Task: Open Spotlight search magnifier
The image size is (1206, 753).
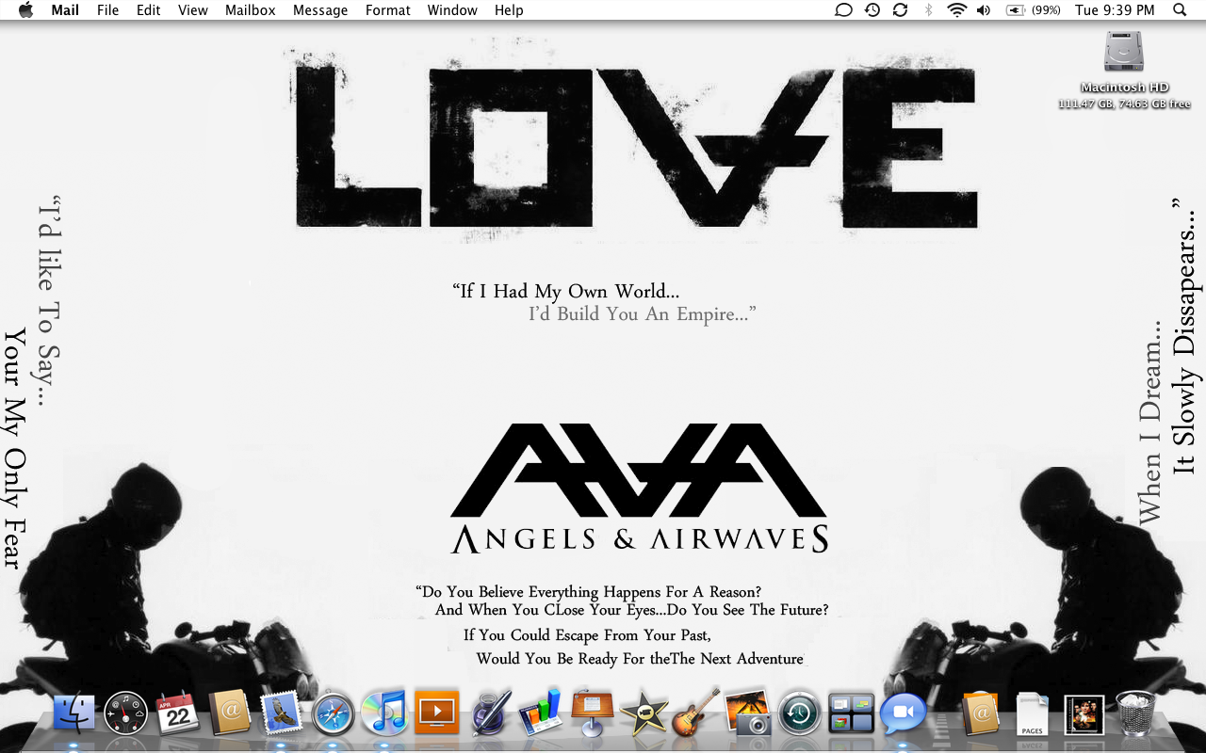Action: pos(1180,10)
